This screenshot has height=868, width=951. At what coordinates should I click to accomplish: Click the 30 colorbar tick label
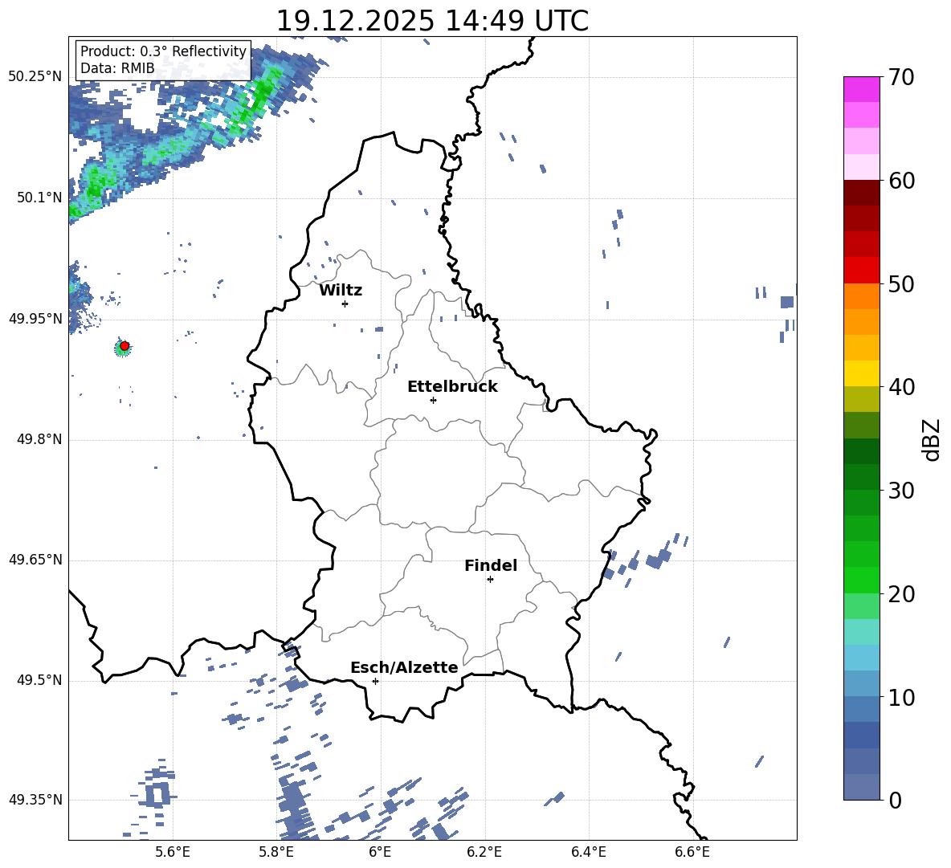point(900,491)
